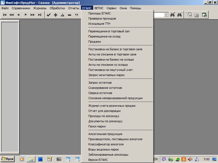Image resolution: width=218 pixels, height=163 pixels.
Task: Open the toolbar combo box dropdown arrow
Action: [166, 15]
